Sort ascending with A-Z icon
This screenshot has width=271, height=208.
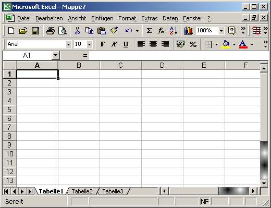(x=174, y=31)
